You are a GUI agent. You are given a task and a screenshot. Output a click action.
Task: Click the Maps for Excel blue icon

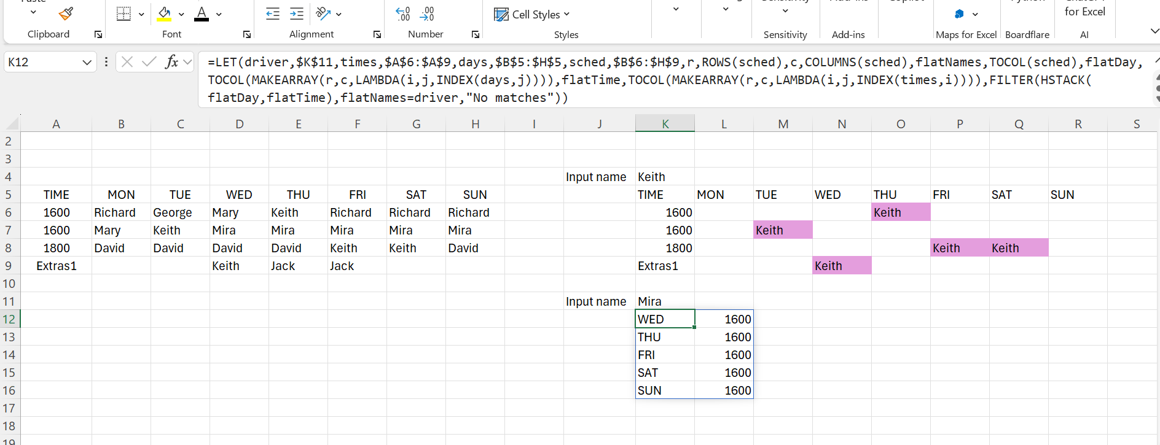[959, 14]
